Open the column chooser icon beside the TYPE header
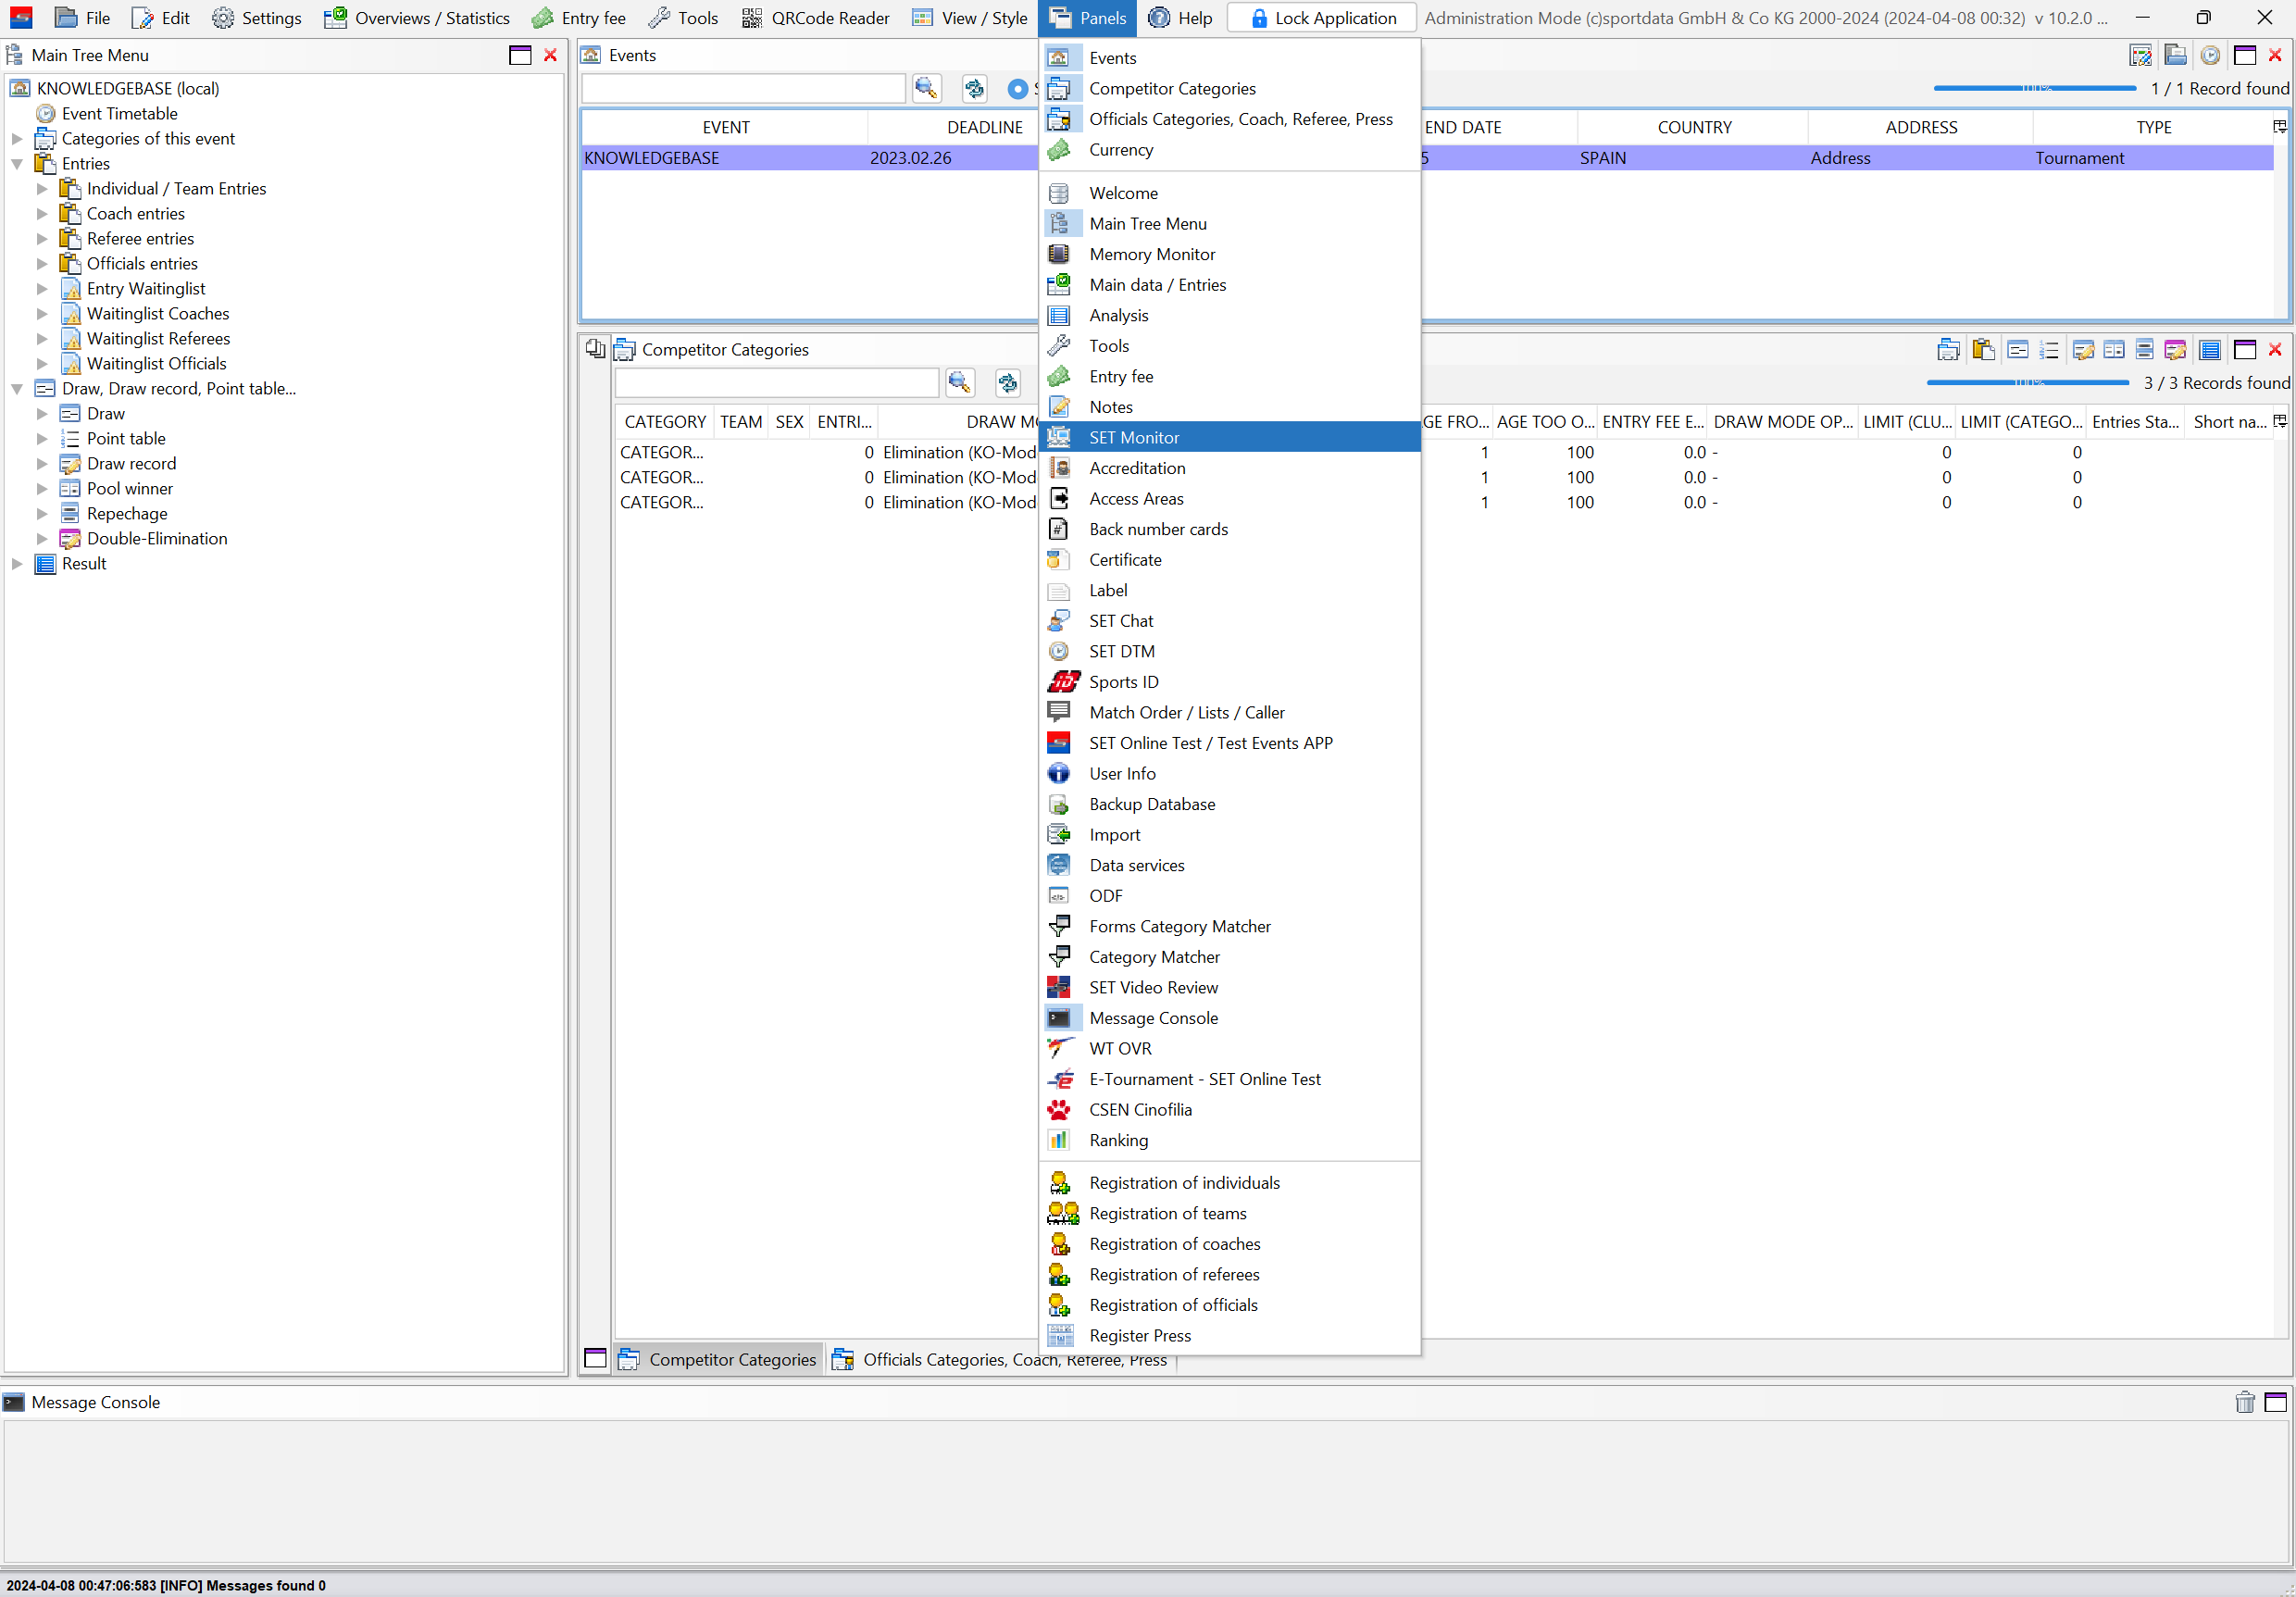The width and height of the screenshot is (2296, 1597). [x=2279, y=127]
